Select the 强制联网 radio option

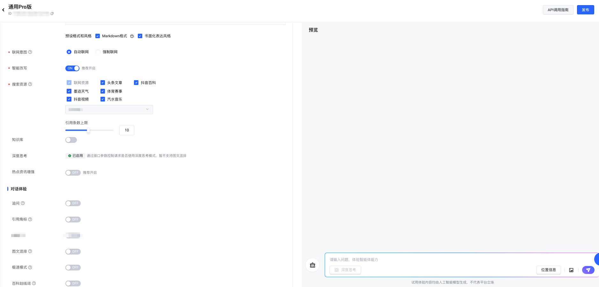98,52
